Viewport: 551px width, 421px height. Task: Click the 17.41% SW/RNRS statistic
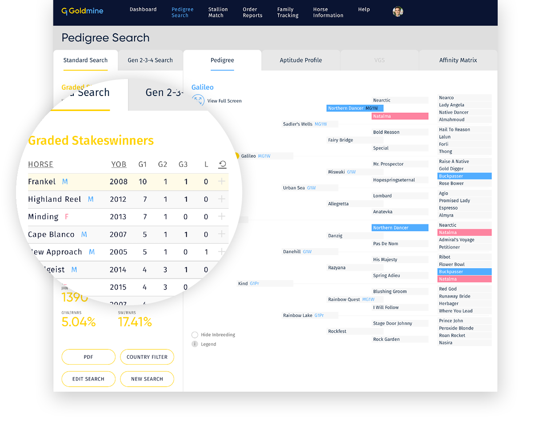(x=135, y=322)
